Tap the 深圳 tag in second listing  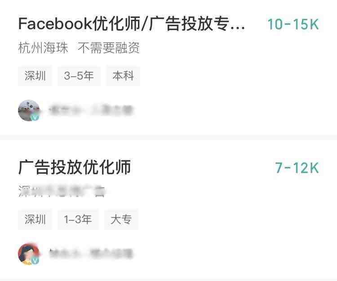coord(35,220)
